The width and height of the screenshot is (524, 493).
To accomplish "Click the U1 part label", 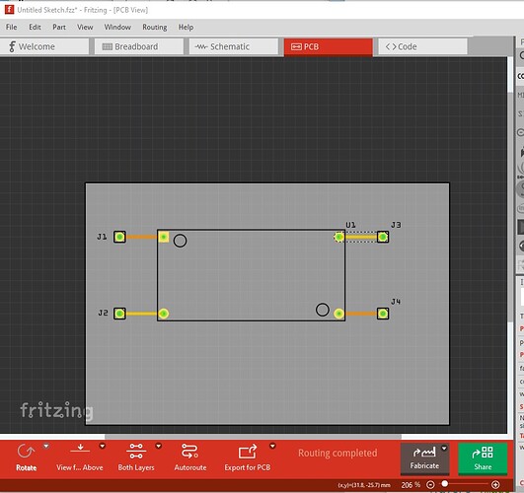I will tap(350, 225).
